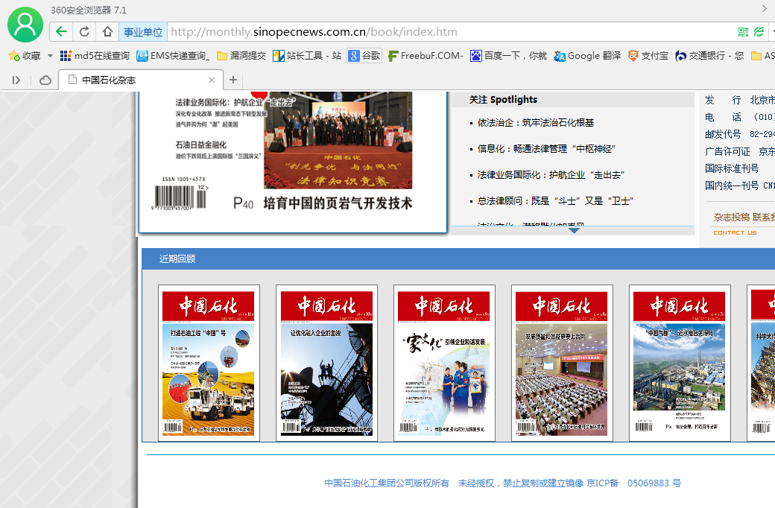Open 总法律顾问 article link

coord(556,201)
